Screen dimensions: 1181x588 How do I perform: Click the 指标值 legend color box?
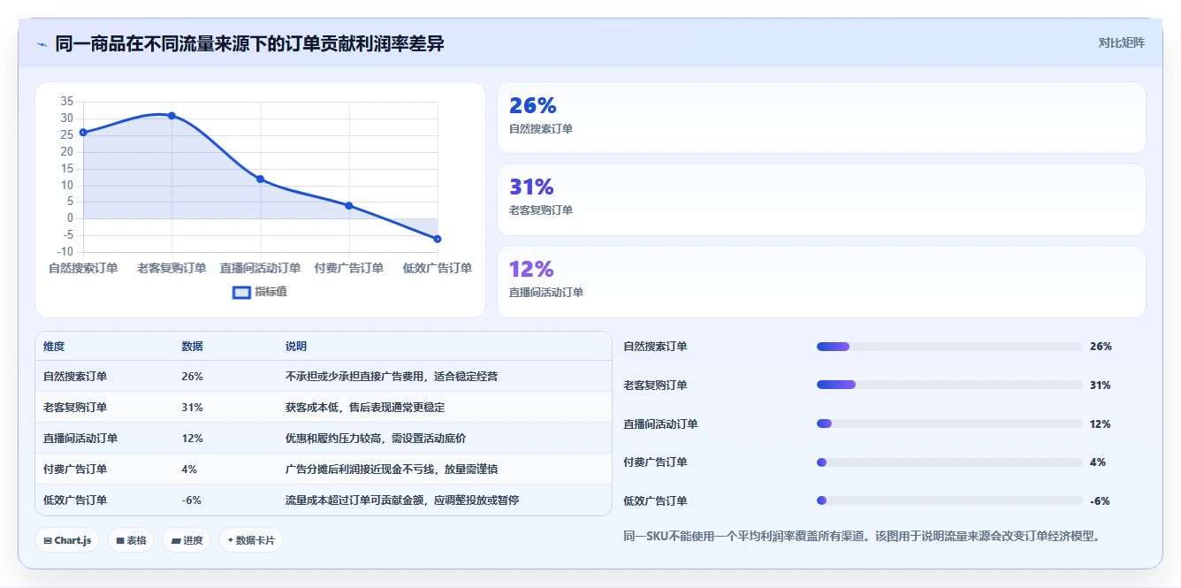click(241, 293)
